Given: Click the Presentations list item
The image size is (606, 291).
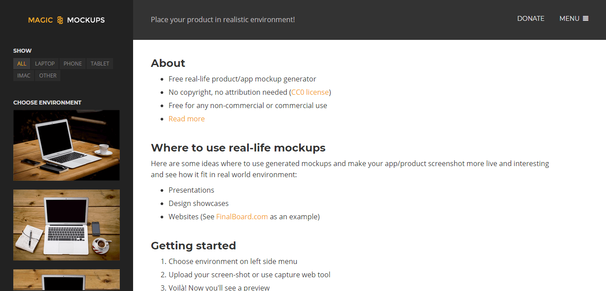Looking at the screenshot, I should [191, 190].
